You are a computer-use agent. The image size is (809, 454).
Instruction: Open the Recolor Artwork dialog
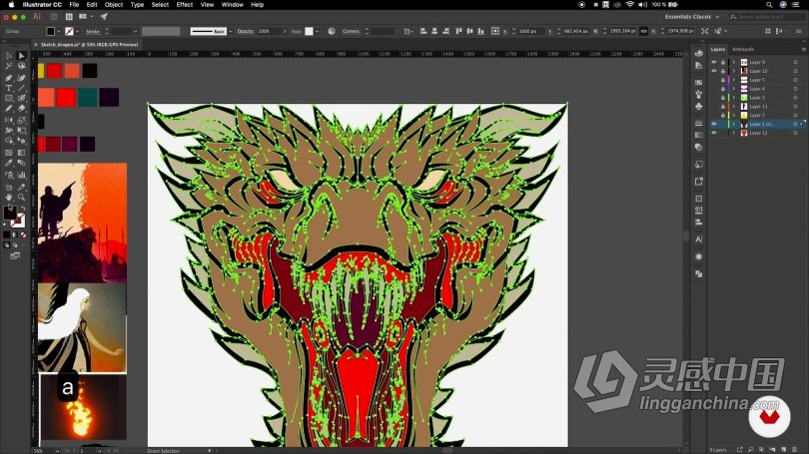pyautogui.click(x=332, y=32)
